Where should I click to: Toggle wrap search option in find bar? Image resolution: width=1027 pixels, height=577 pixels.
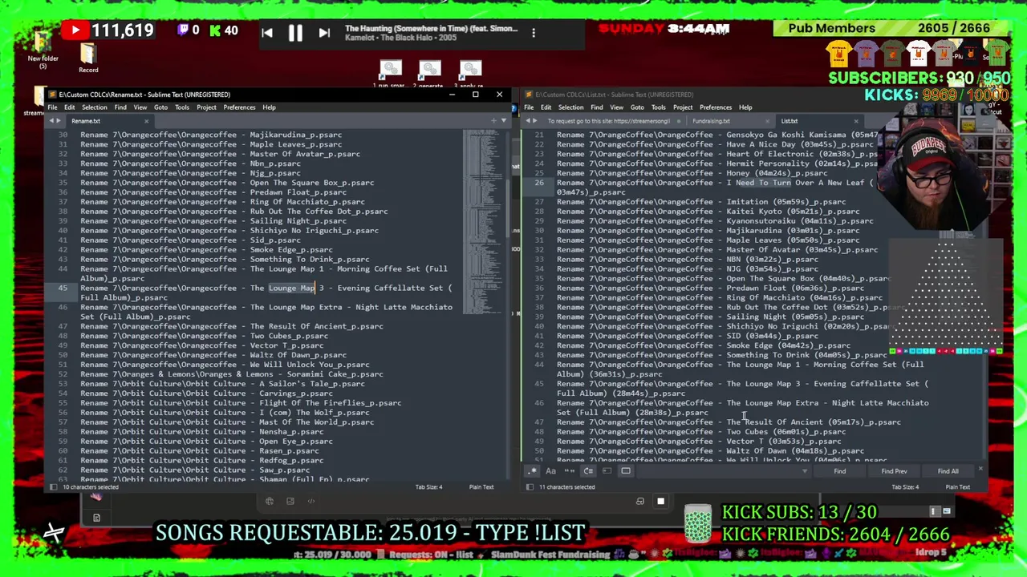(588, 471)
